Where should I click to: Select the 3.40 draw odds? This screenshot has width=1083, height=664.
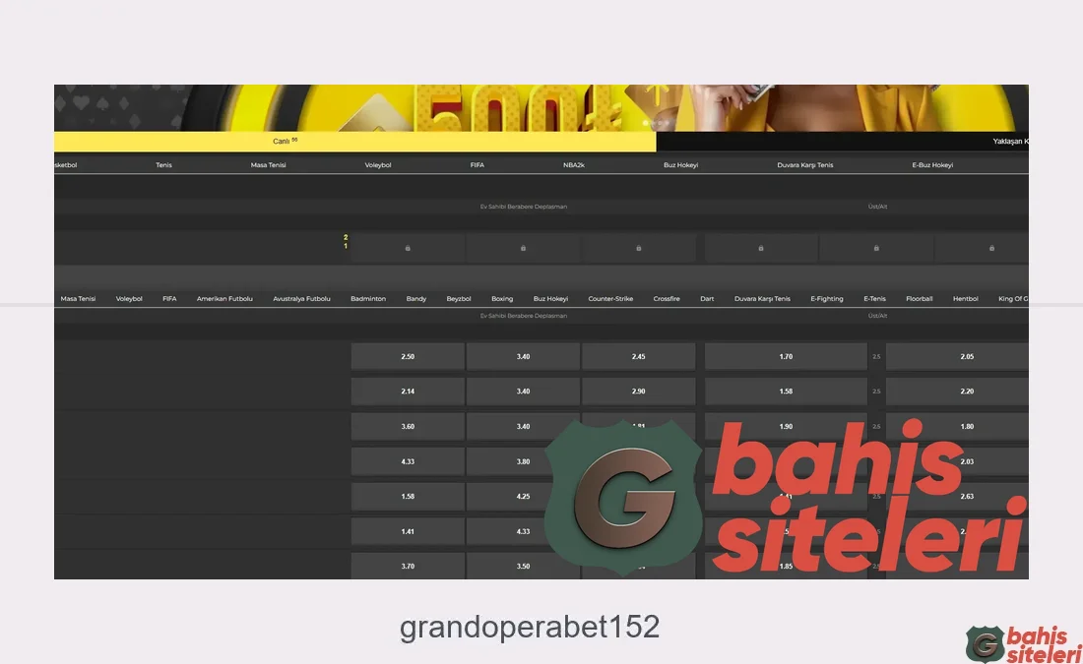[523, 356]
